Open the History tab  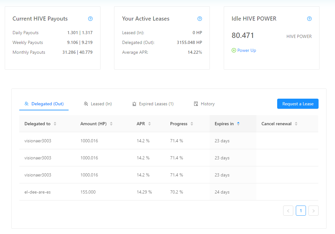(204, 104)
